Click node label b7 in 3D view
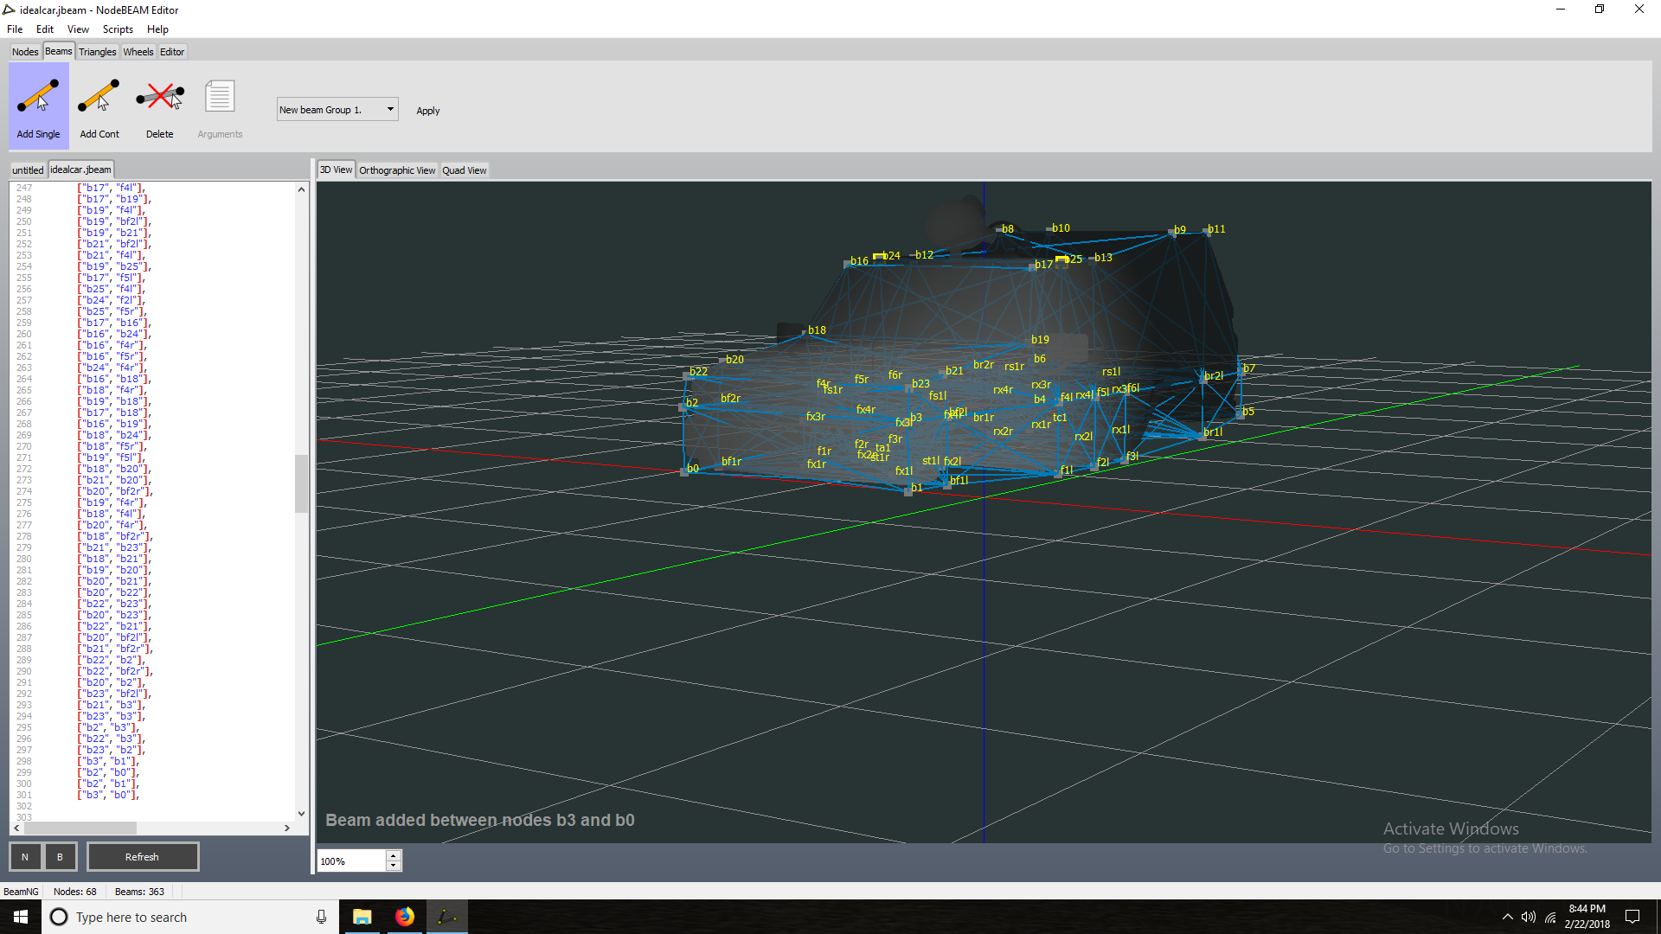 tap(1248, 368)
